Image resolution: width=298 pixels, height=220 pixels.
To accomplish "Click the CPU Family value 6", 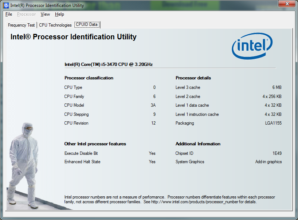I will point(154,97).
